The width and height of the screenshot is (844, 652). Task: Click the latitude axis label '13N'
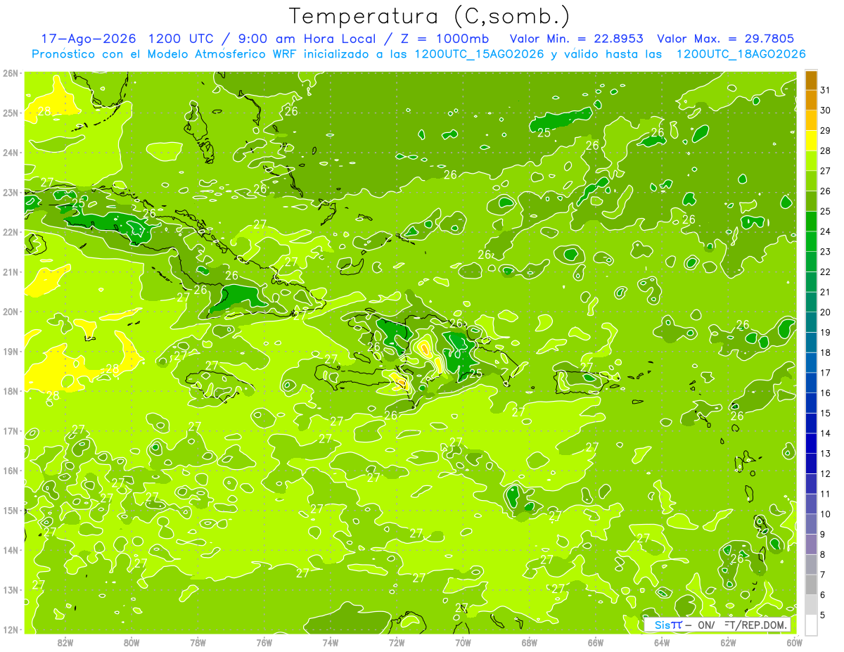point(11,590)
